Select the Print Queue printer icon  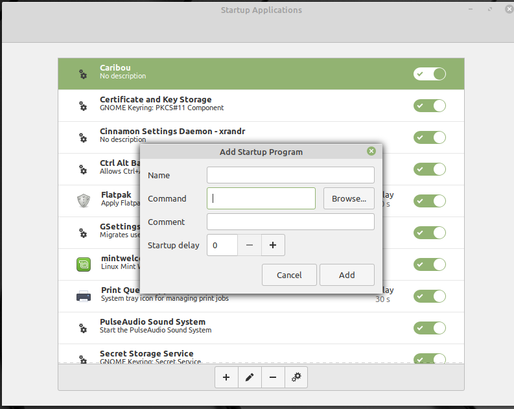click(x=84, y=296)
